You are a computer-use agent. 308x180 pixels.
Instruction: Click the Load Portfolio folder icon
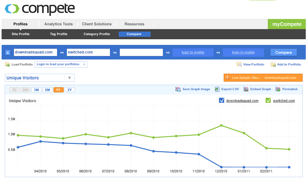coord(7,64)
